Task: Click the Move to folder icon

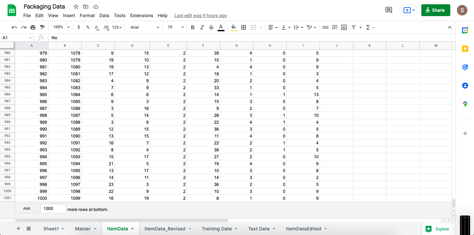Action: click(86, 7)
